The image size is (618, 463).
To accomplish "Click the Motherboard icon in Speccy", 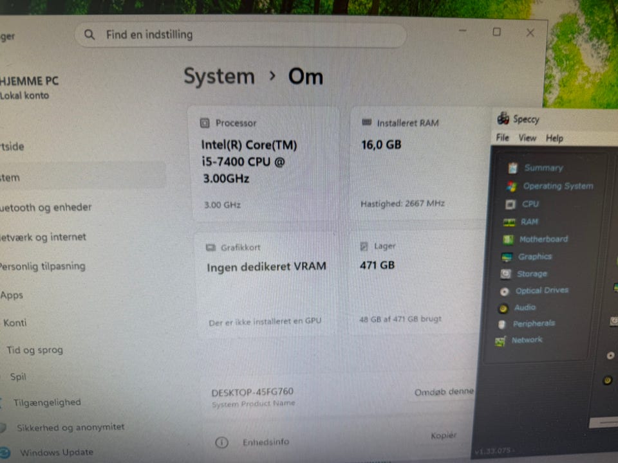I will [508, 239].
